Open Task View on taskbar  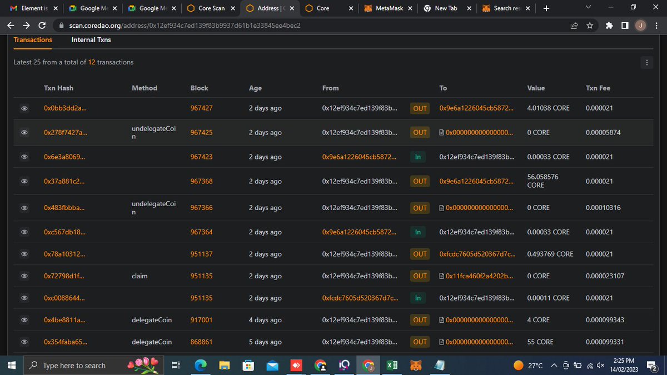click(175, 366)
